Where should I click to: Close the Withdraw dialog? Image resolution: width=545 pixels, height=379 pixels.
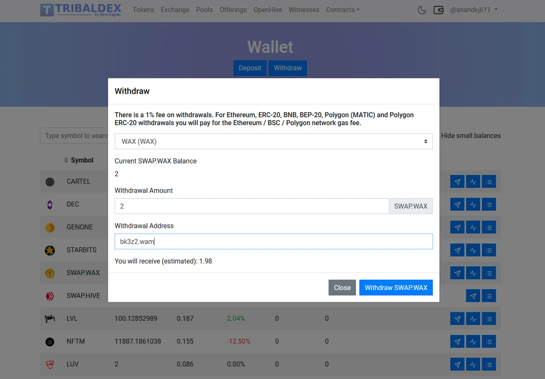coord(342,288)
